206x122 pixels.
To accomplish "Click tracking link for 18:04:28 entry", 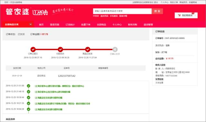I will click(x=49, y=109).
